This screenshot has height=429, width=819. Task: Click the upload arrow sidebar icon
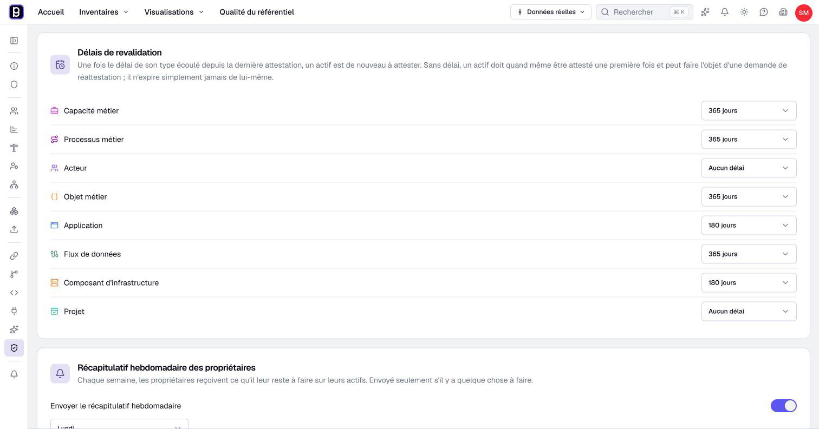pos(14,229)
